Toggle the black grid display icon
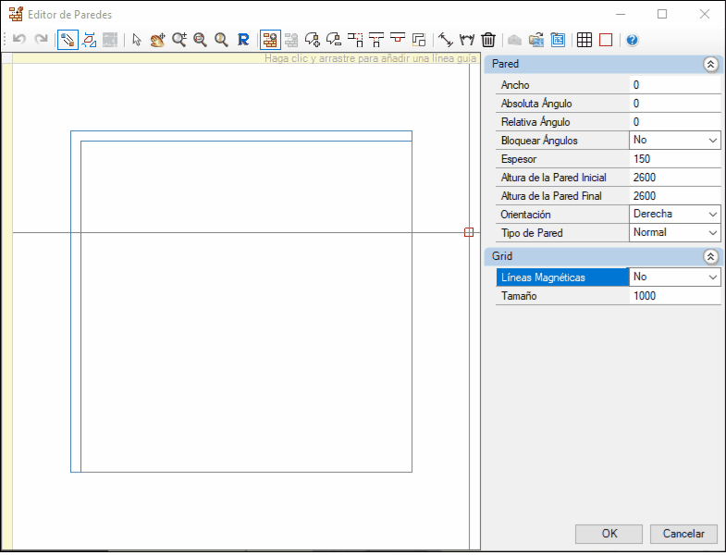 584,40
